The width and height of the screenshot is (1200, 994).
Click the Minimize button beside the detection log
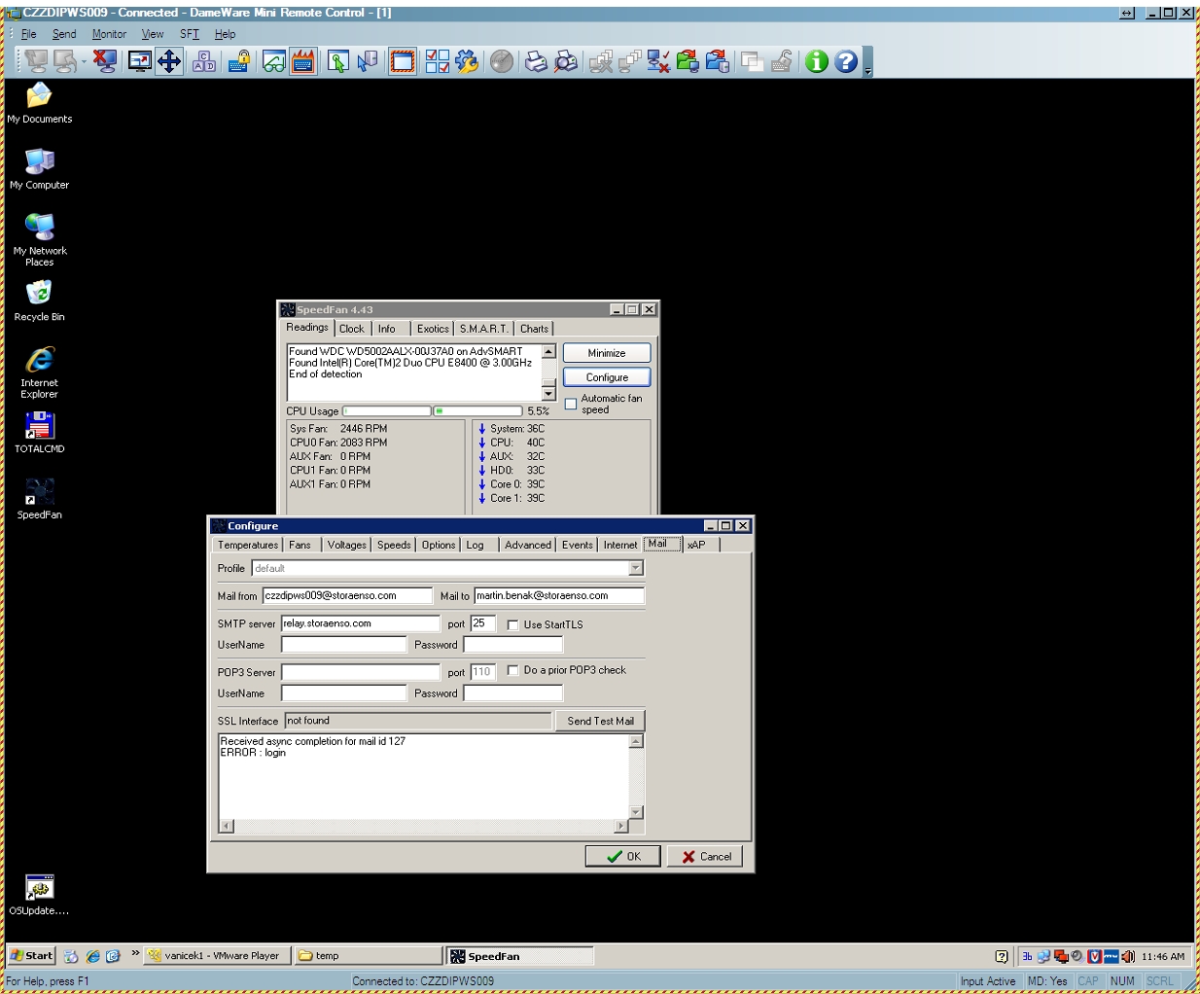click(607, 353)
